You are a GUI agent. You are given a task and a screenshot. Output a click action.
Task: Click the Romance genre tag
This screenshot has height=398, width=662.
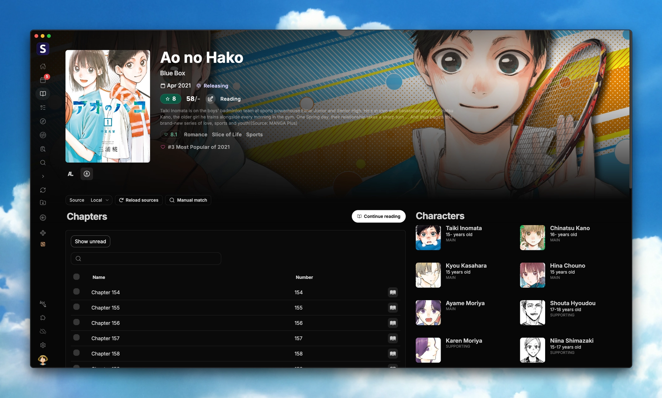point(195,135)
